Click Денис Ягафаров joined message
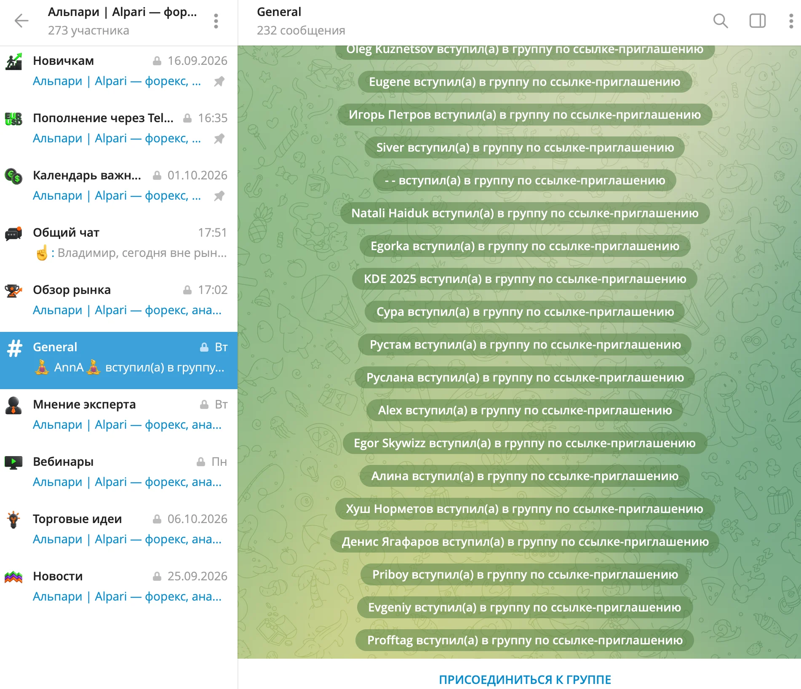801x689 pixels. tap(525, 542)
